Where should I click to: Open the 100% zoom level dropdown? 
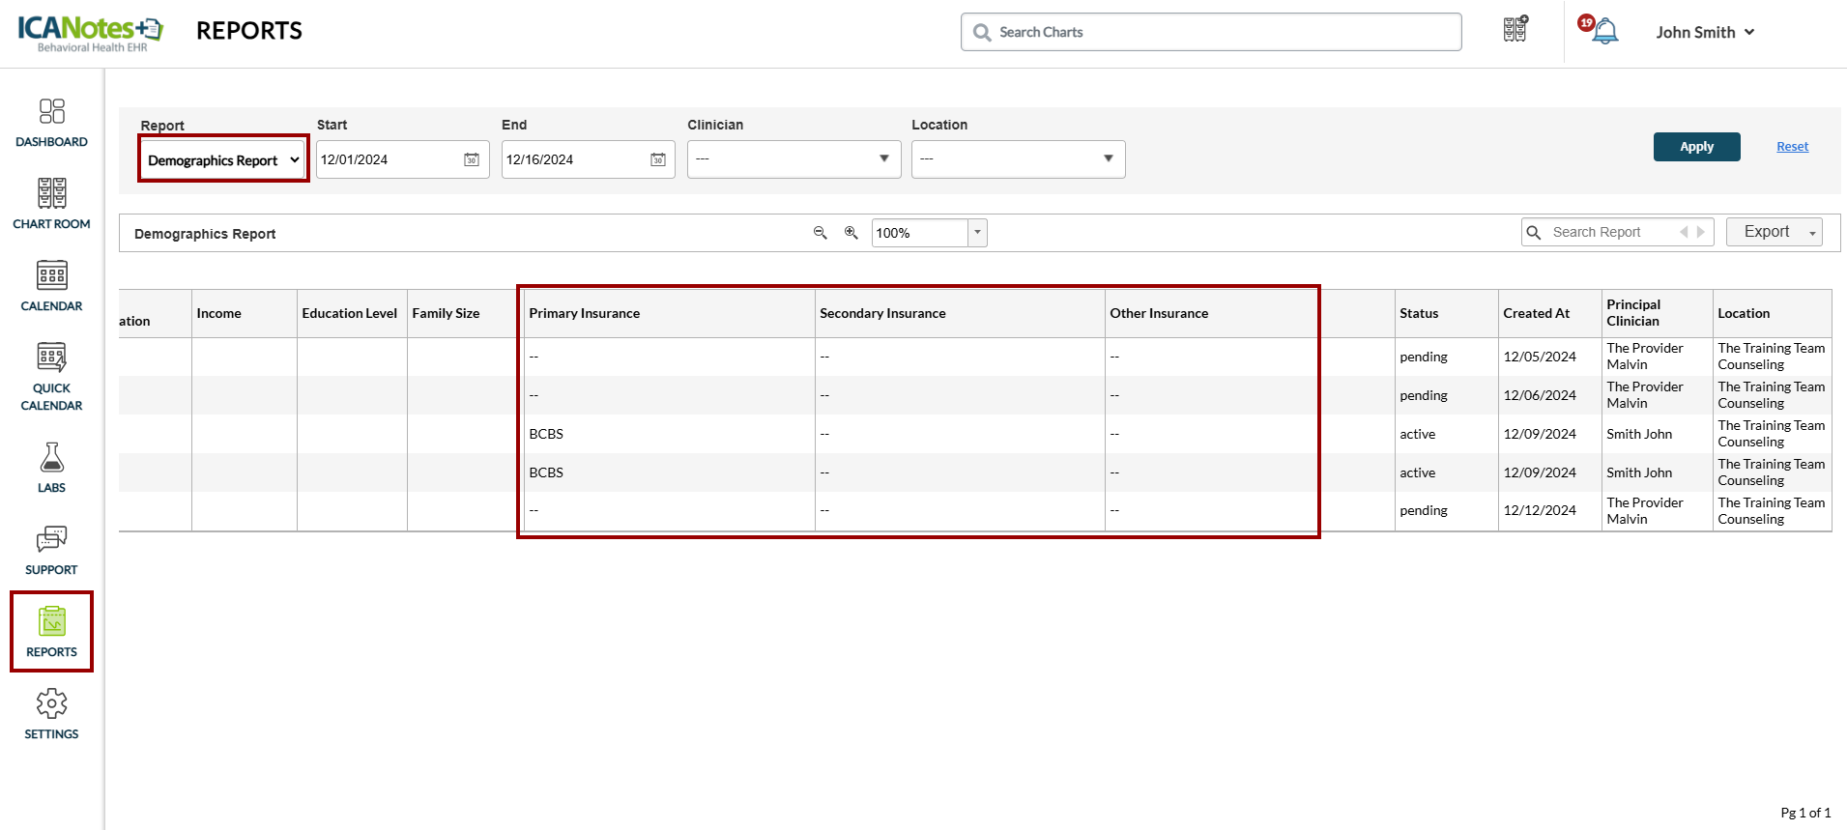click(977, 233)
